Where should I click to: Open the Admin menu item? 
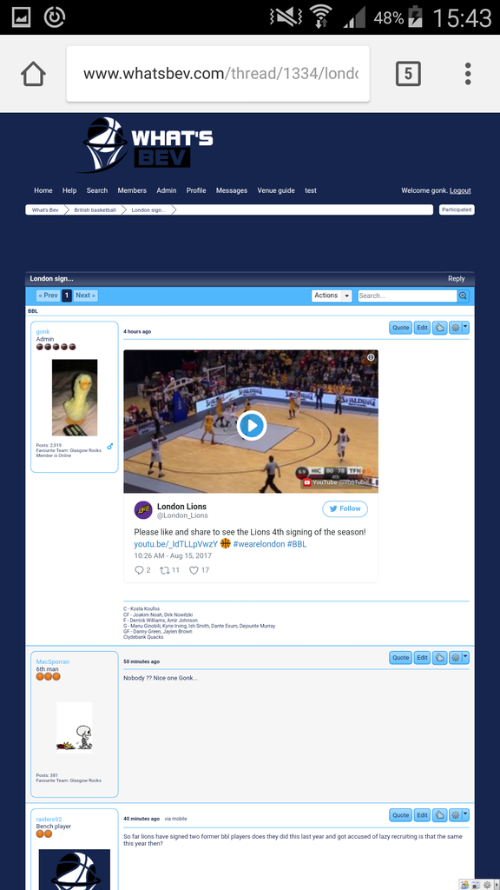167,190
